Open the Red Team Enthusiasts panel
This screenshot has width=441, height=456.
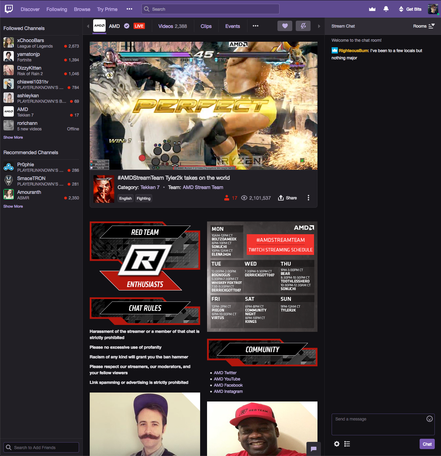(145, 256)
